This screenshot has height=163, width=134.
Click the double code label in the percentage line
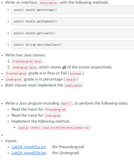tap(71, 79)
